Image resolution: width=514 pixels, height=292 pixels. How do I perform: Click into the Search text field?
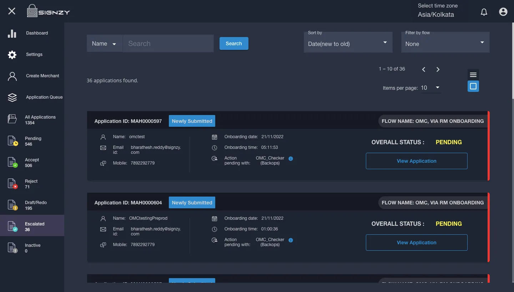click(x=168, y=43)
